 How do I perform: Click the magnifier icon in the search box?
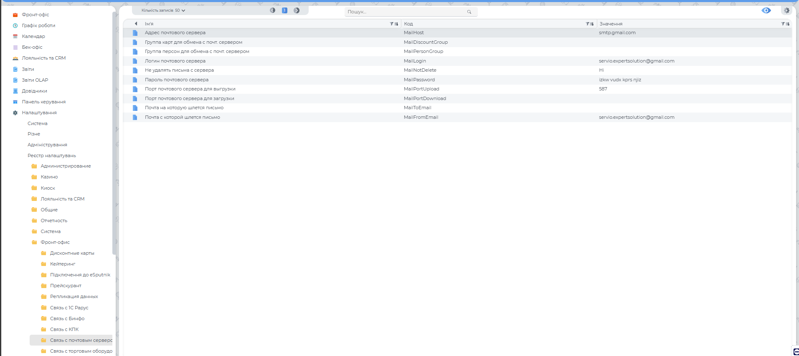click(x=469, y=12)
